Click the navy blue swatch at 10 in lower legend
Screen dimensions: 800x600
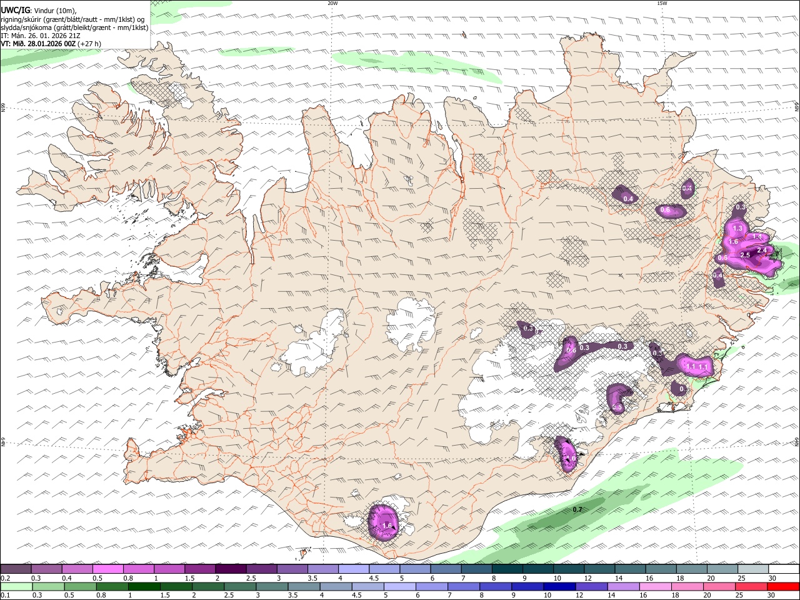(559, 587)
